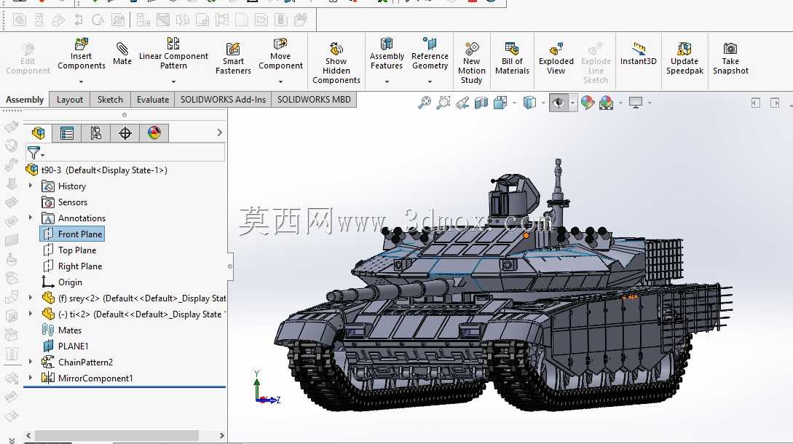Open PropertyManager tab icon
This screenshot has height=444, width=793.
[67, 133]
